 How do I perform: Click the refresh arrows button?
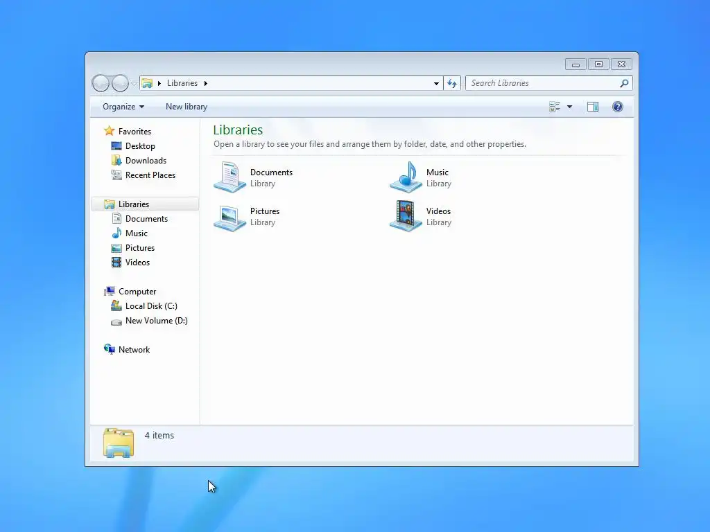[452, 83]
